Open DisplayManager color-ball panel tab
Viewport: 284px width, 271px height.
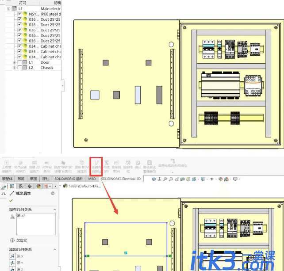pos(38,186)
